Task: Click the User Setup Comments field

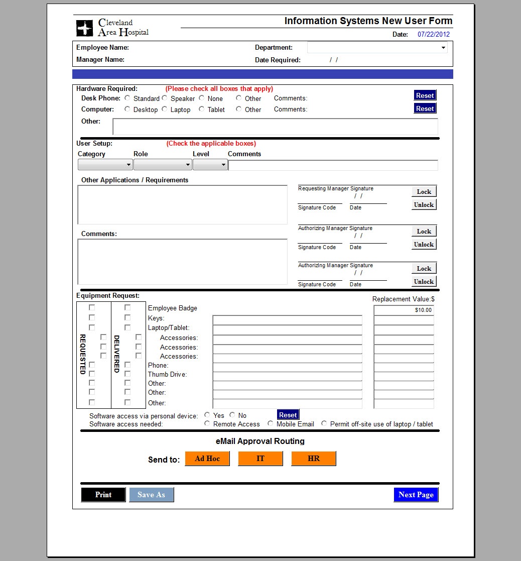Action: [333, 165]
